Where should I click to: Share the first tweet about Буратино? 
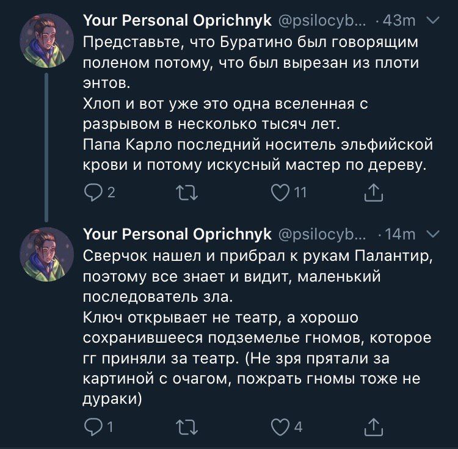(x=373, y=194)
